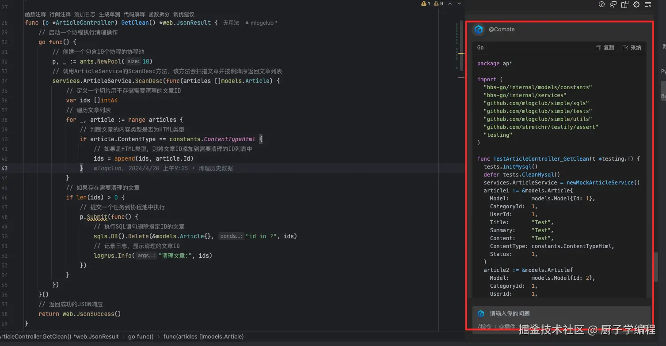Open Comate help icon
Viewport: 666px width, 346px height.
tap(601, 4)
